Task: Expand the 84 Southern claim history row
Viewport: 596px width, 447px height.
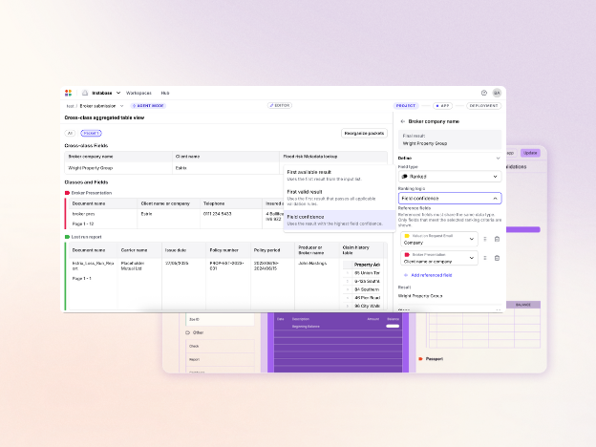Action: pyautogui.click(x=348, y=289)
